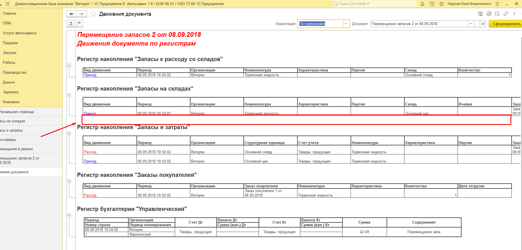Click heading 'Перемещение запасов 2 от 08.09.2018'
Image resolution: width=522 pixels, height=250 pixels.
tap(139, 35)
